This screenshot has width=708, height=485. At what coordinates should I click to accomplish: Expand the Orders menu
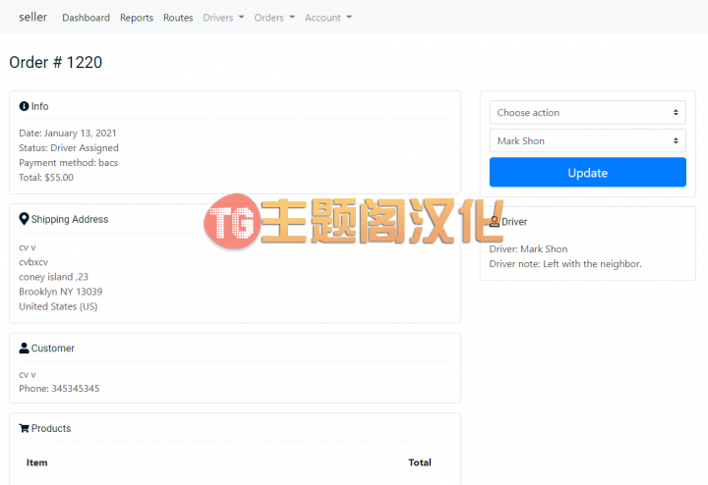coord(274,18)
